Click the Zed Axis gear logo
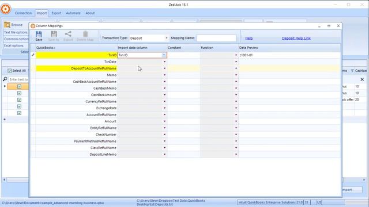369x207 pixels. click(6, 9)
